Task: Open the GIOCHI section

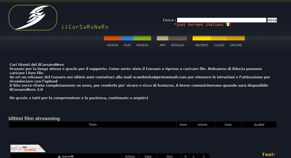Action: pyautogui.click(x=112, y=45)
